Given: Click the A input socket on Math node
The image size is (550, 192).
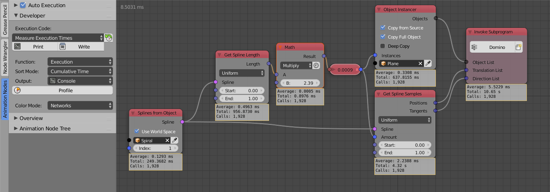Looking at the screenshot, I should click(276, 74).
